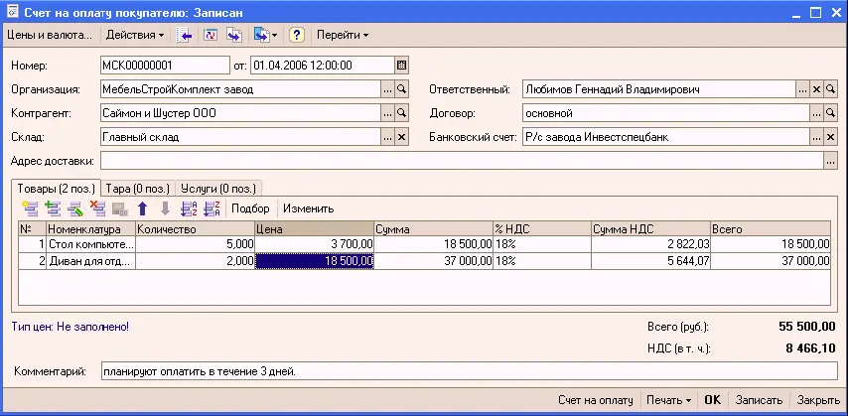Confirm the document with the OK button

[712, 400]
